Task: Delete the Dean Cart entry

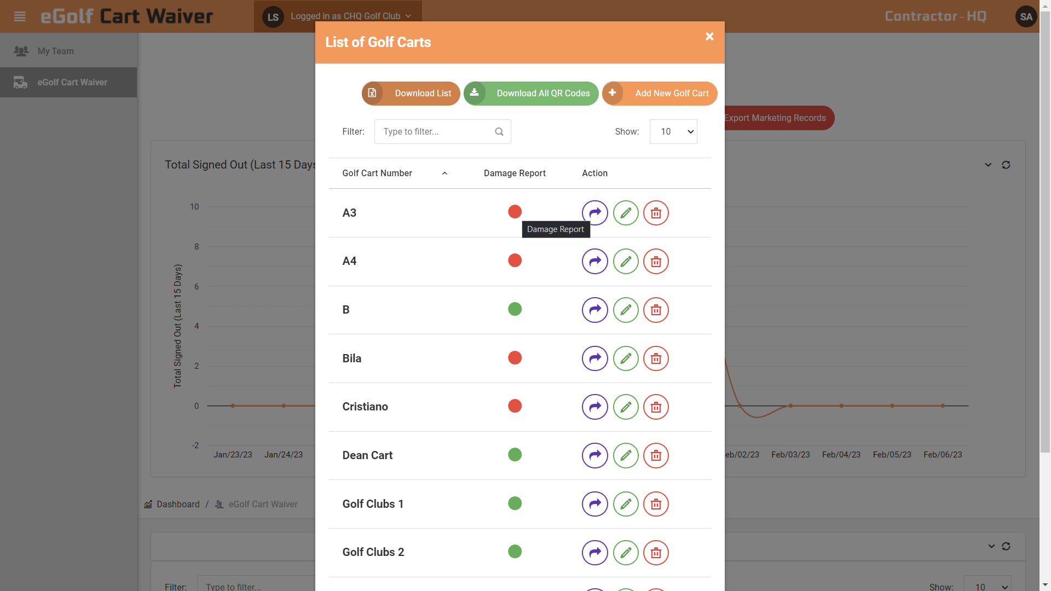Action: pyautogui.click(x=656, y=455)
